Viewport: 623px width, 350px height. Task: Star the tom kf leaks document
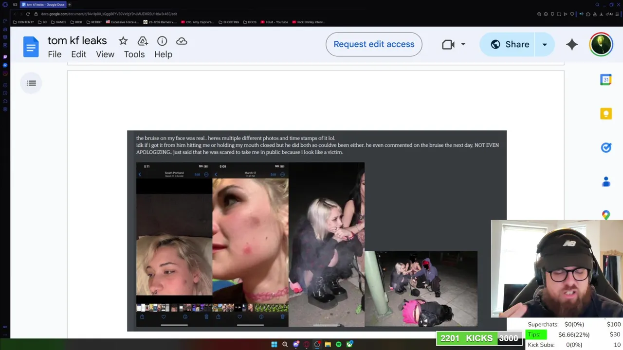tap(123, 41)
